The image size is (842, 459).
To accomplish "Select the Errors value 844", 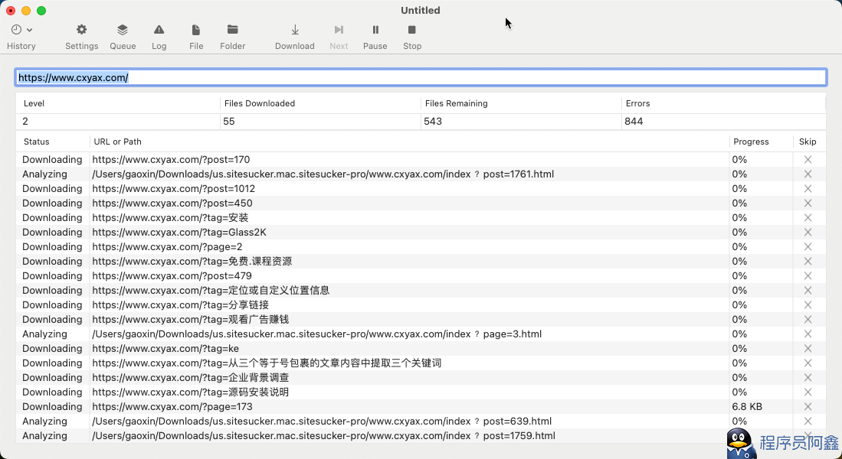I will coord(634,121).
